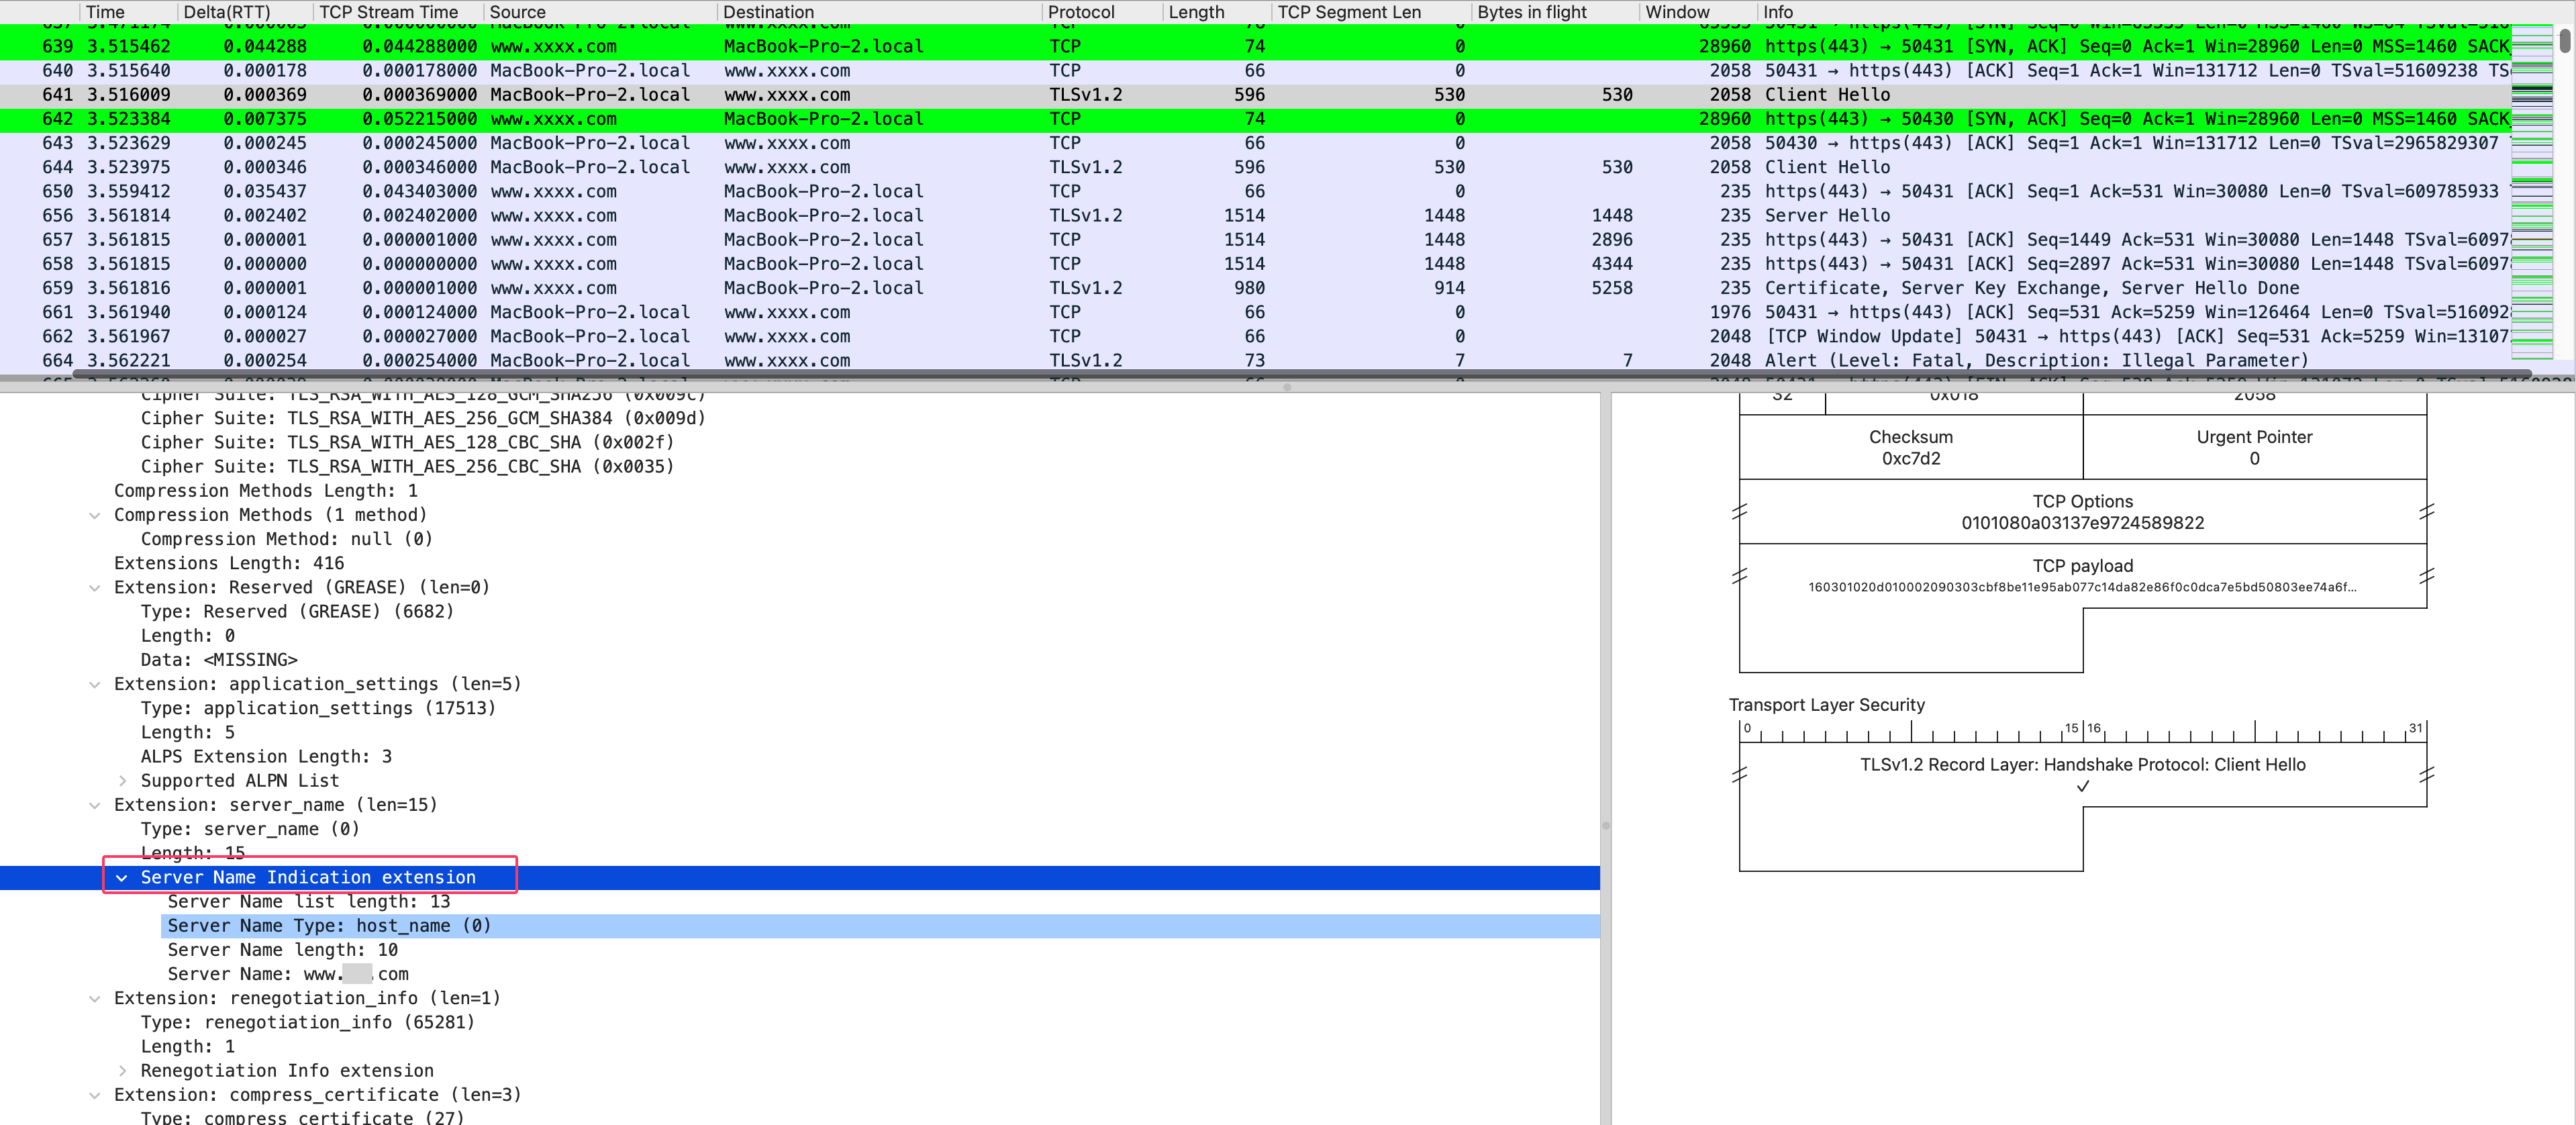Image resolution: width=2576 pixels, height=1125 pixels.
Task: Click TCP Options block in packet diagram
Action: pyautogui.click(x=2082, y=512)
